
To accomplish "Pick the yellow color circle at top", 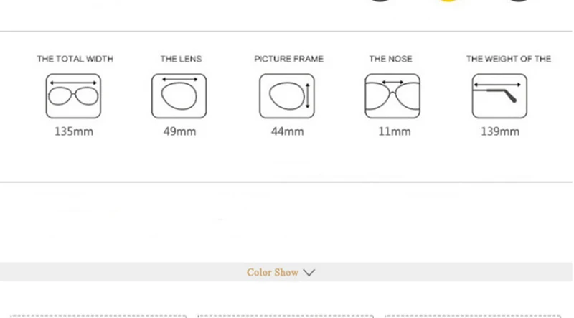I will click(449, 1).
